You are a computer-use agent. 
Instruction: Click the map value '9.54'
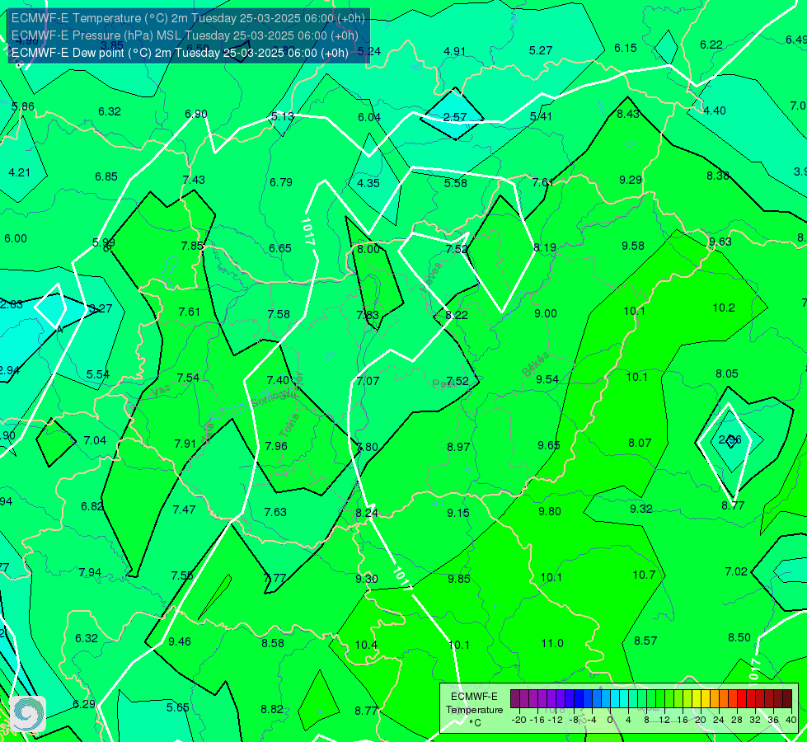[x=547, y=379]
